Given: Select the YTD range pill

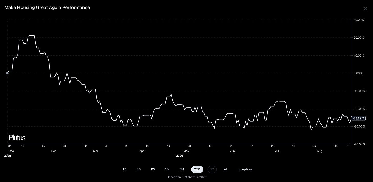Looking at the screenshot, I should tap(197, 169).
